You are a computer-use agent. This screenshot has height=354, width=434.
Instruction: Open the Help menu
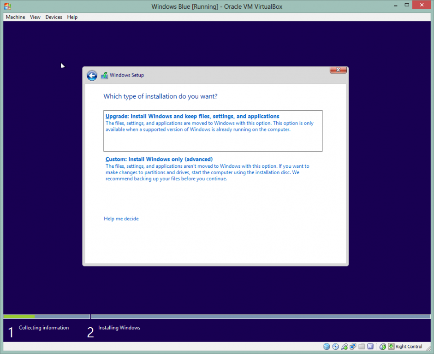[72, 17]
